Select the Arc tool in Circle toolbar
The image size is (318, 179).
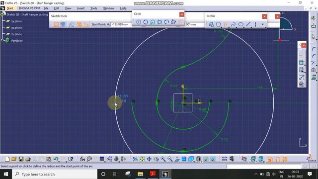[x=180, y=22]
